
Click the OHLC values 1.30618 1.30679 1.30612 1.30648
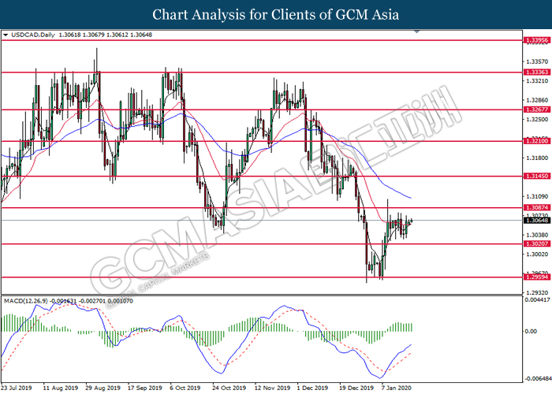click(105, 35)
